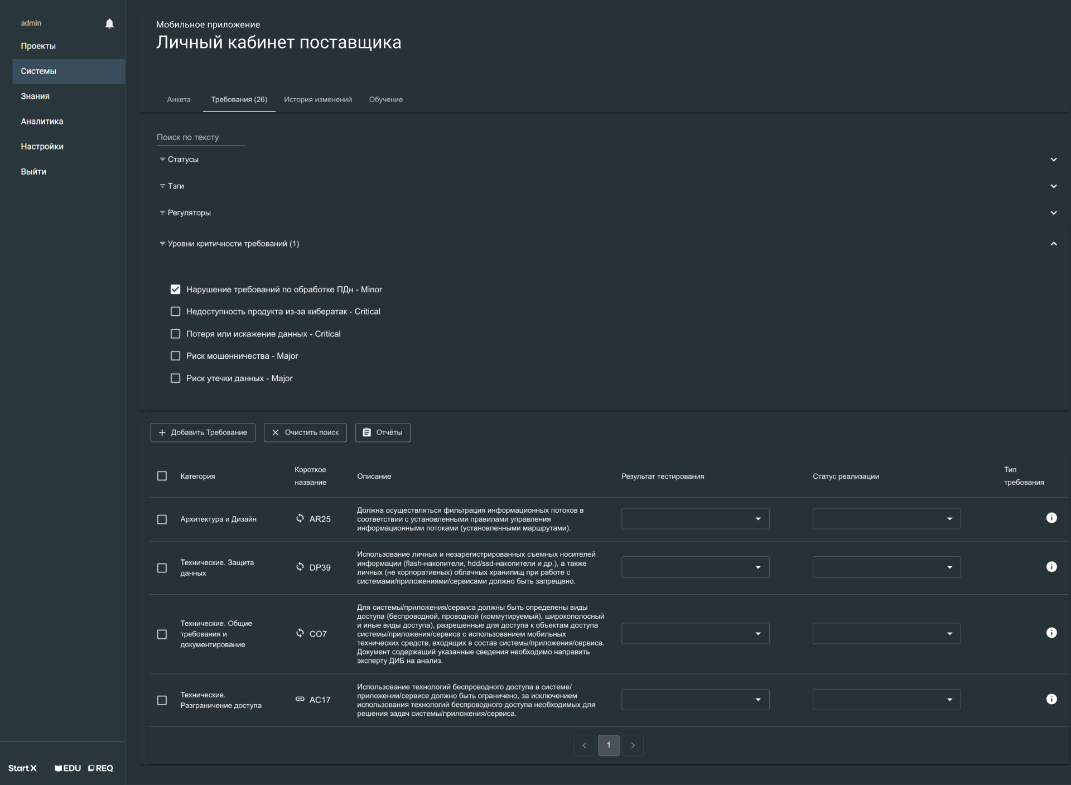
Task: Click the notification bell icon
Action: [x=109, y=23]
